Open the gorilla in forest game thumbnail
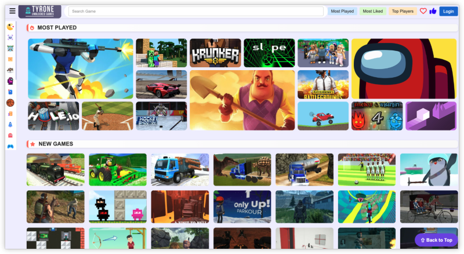The width and height of the screenshot is (464, 254). tap(304, 206)
